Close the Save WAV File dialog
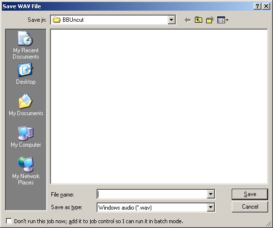Screen dimensions: 273x228 point(266,6)
